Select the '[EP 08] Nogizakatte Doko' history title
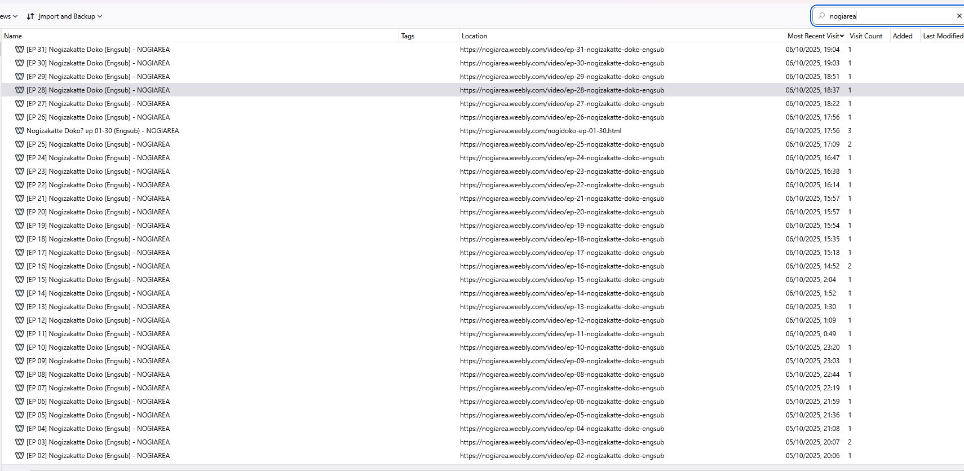The image size is (964, 471). click(98, 375)
